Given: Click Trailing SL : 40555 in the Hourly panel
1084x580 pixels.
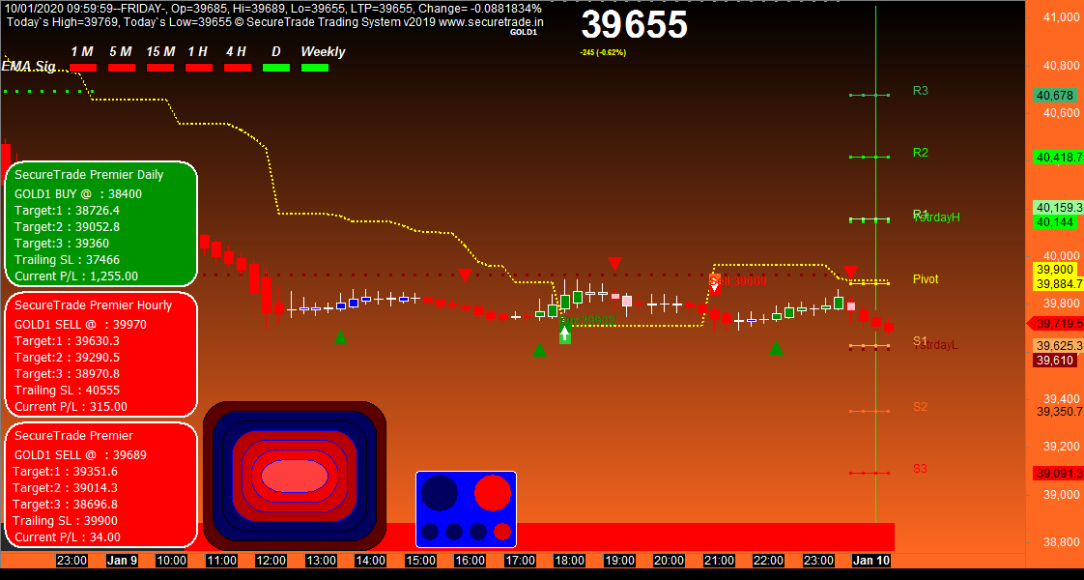Looking at the screenshot, I should (67, 390).
